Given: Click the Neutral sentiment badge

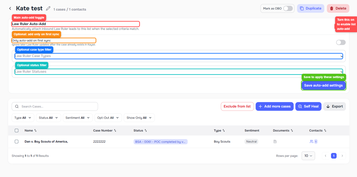Looking at the screenshot, I should pyautogui.click(x=251, y=142).
